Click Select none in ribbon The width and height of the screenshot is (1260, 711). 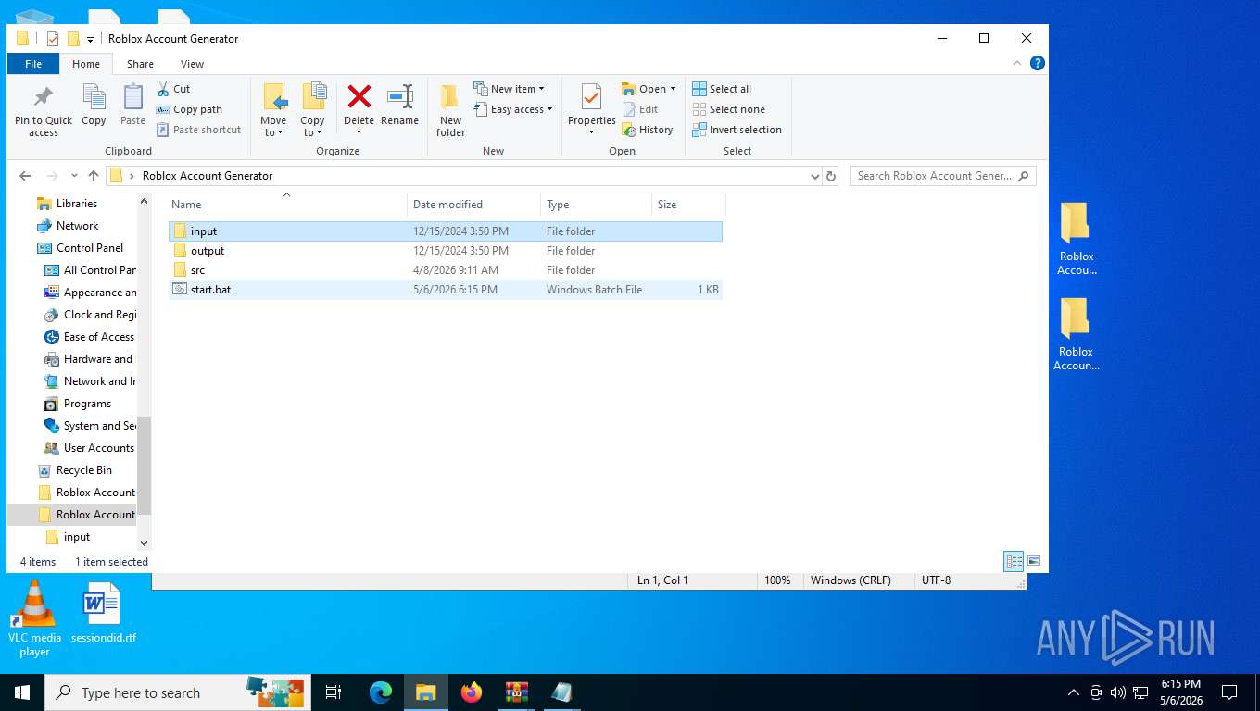[x=728, y=109]
